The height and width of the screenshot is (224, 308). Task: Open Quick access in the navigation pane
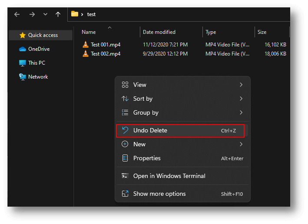pos(41,35)
